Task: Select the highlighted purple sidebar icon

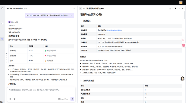Action: pos(2,39)
